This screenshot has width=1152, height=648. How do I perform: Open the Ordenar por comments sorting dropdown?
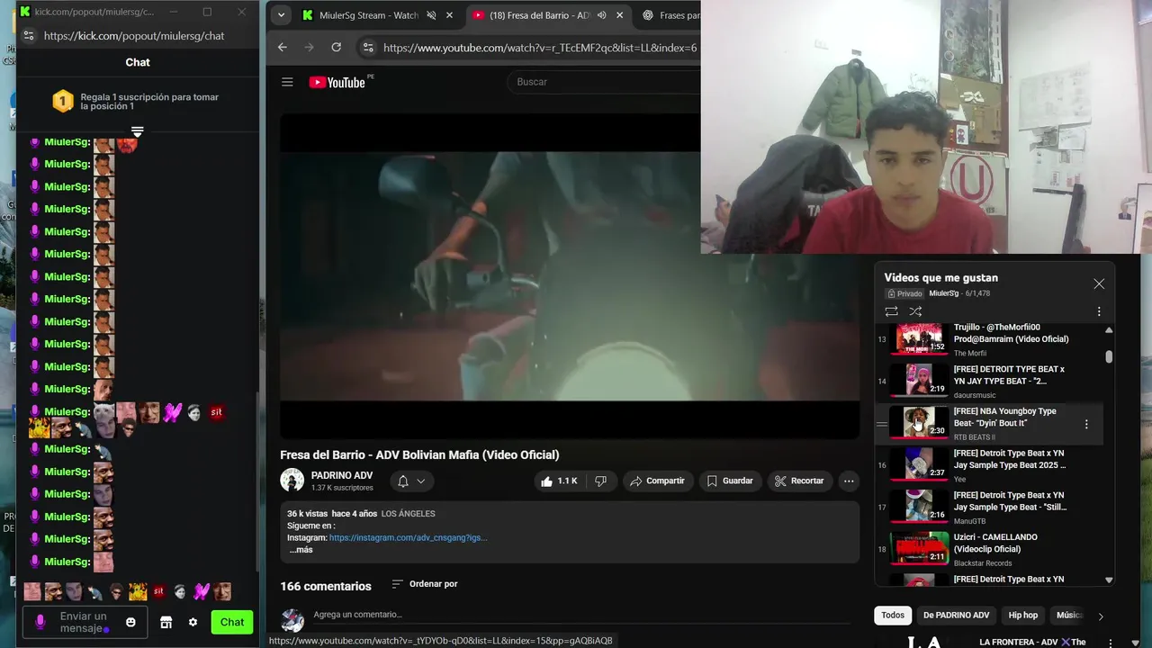click(425, 584)
